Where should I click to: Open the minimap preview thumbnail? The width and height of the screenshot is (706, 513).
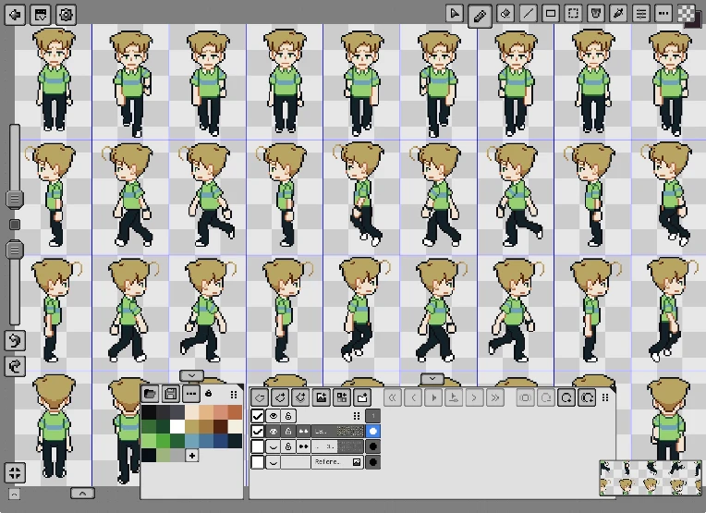tap(651, 478)
